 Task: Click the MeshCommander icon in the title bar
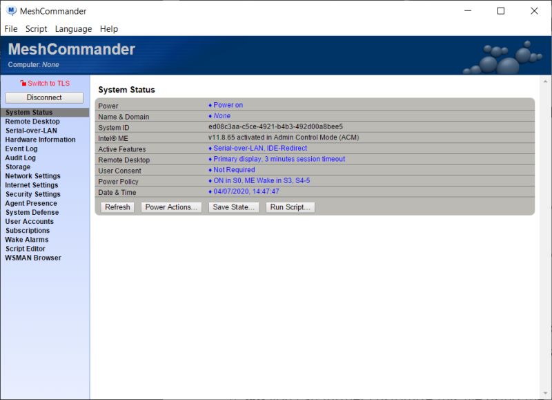click(10, 10)
